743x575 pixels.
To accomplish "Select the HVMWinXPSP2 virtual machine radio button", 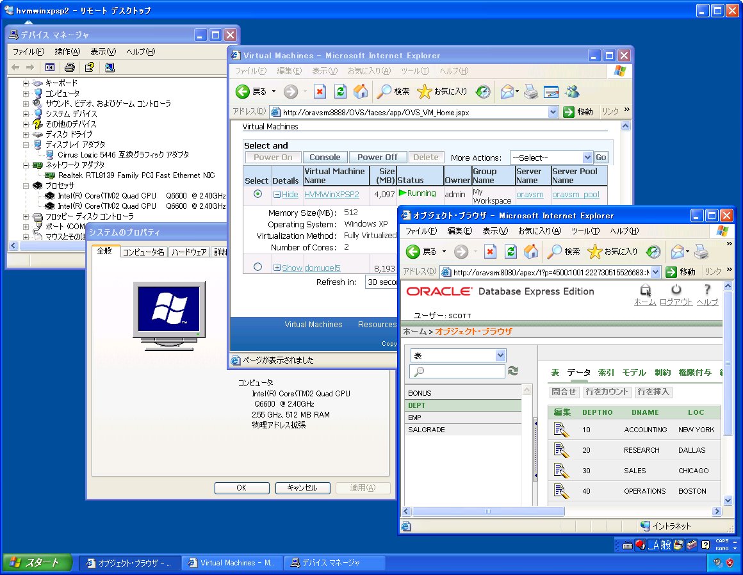I will [257, 194].
